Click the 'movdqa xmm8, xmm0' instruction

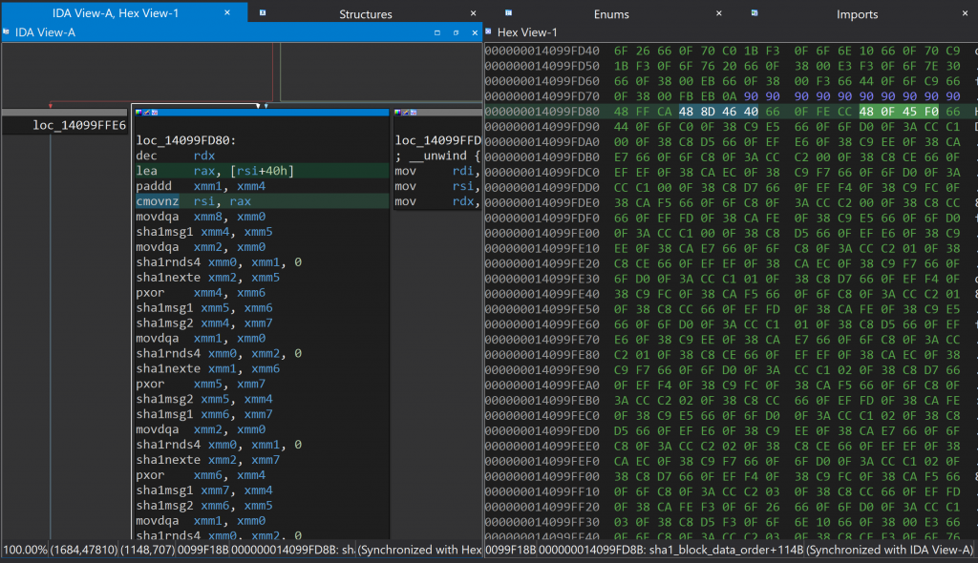[x=201, y=217]
